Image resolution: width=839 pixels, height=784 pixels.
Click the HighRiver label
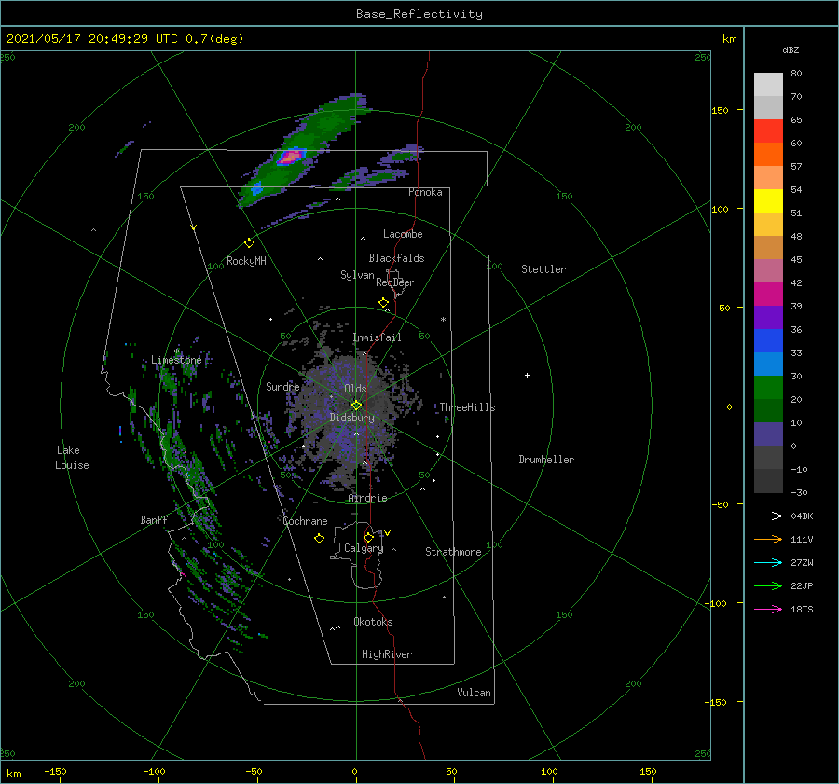[387, 654]
